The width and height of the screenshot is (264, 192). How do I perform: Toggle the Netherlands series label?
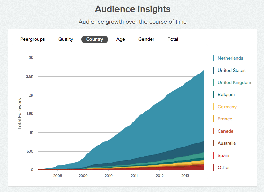coord(231,58)
